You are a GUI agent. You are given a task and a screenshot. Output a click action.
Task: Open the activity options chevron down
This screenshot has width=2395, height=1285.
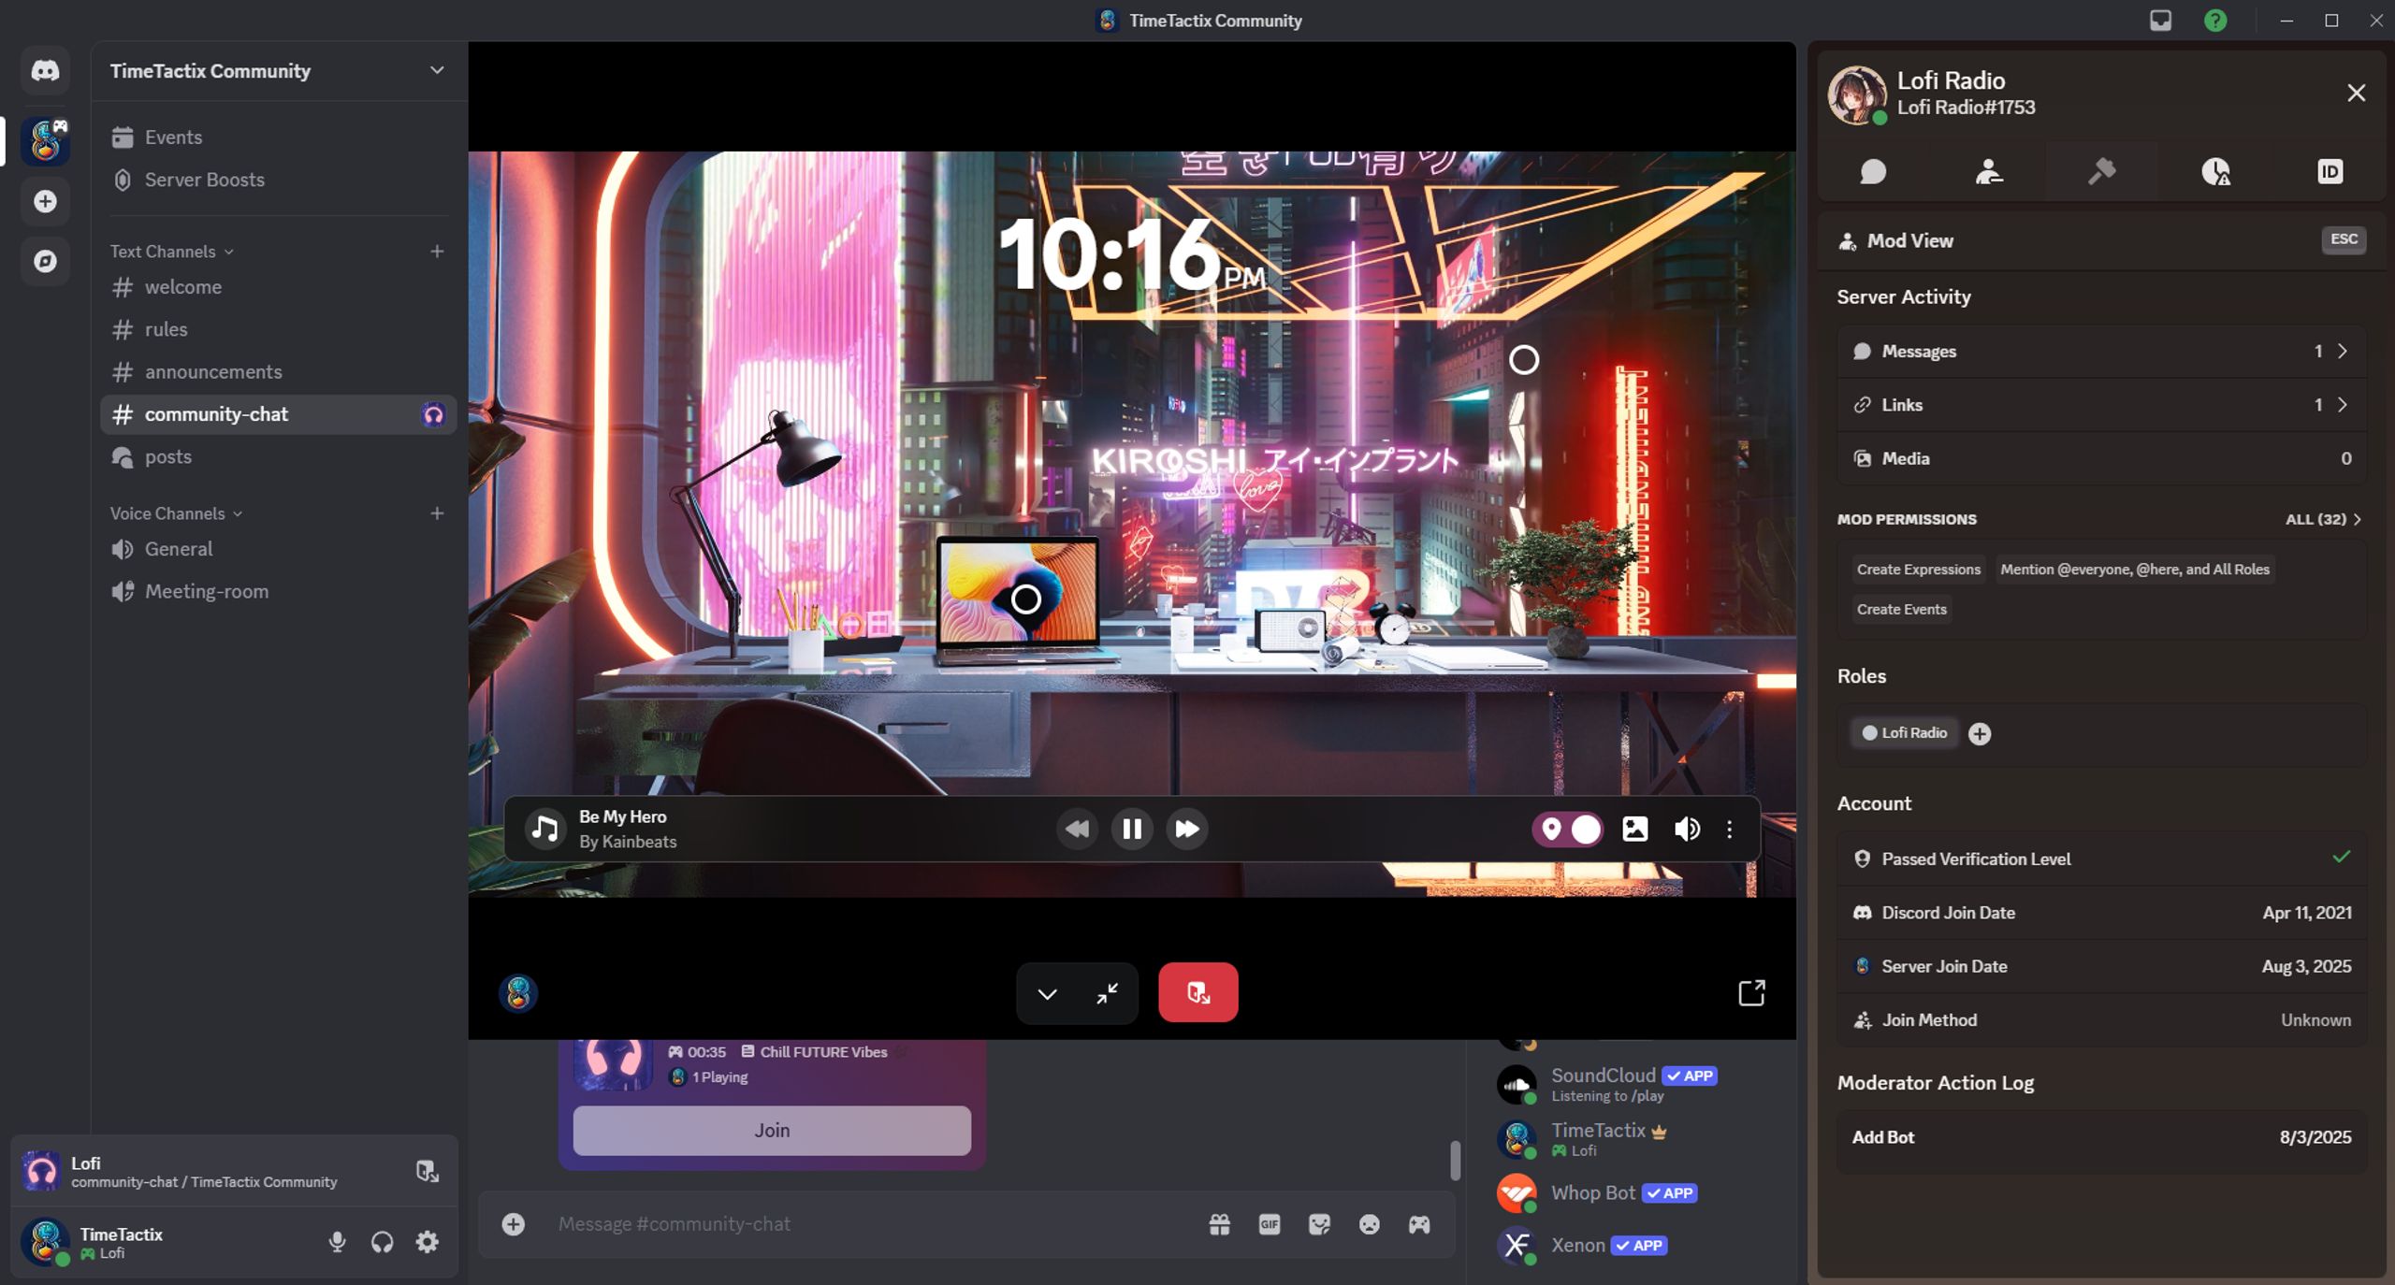[x=1047, y=993]
